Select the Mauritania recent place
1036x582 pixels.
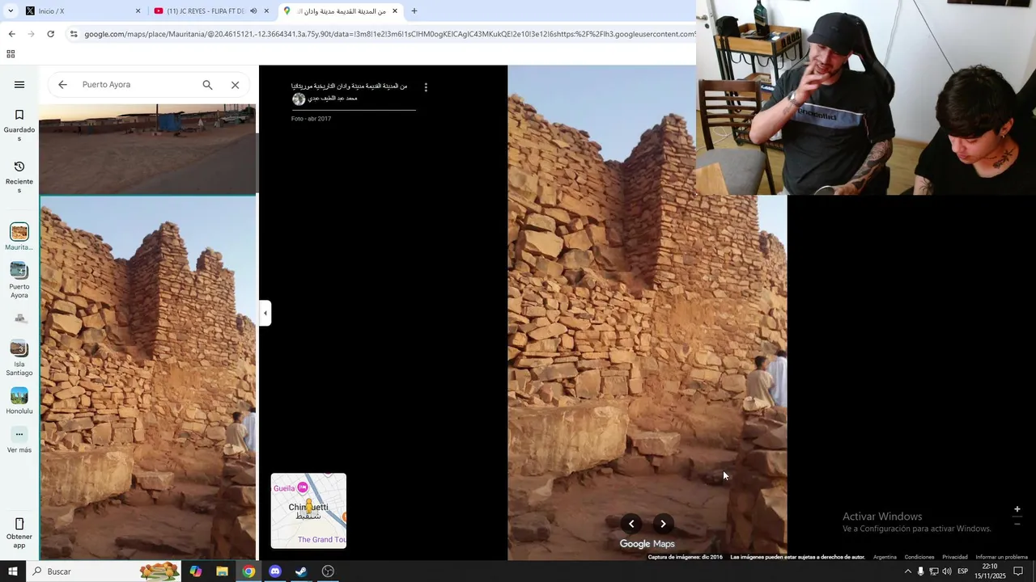19,238
